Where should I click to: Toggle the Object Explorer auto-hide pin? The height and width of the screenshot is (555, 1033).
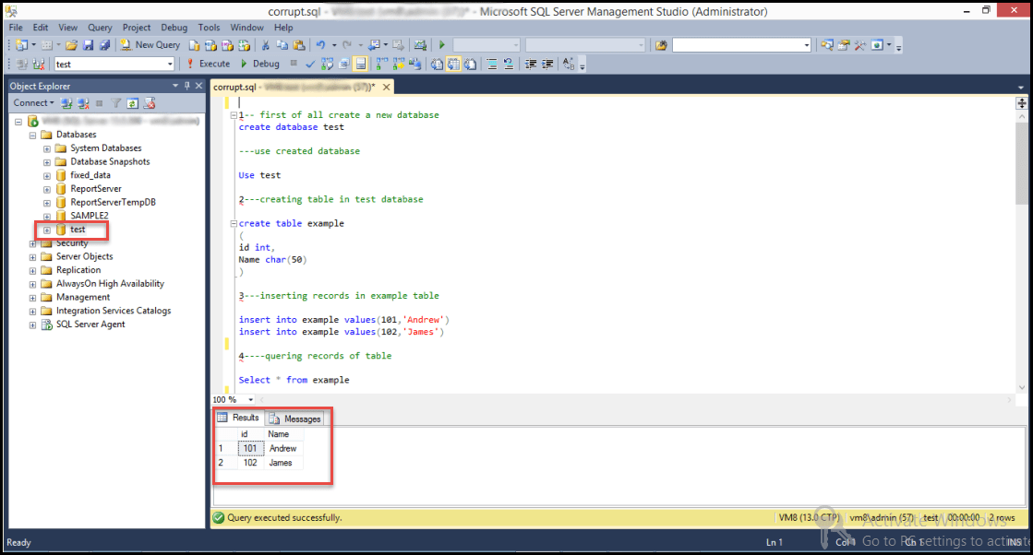187,85
